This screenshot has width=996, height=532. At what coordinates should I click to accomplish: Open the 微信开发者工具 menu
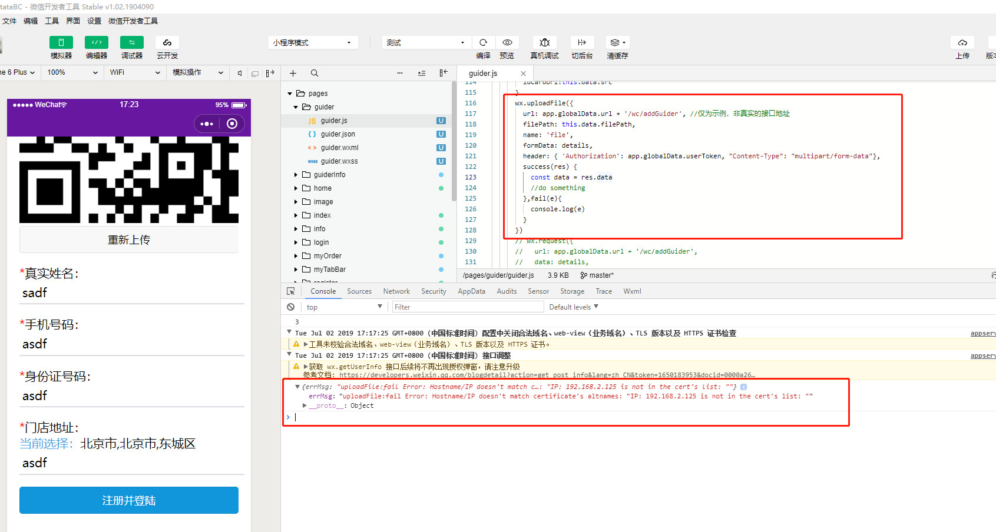click(133, 21)
